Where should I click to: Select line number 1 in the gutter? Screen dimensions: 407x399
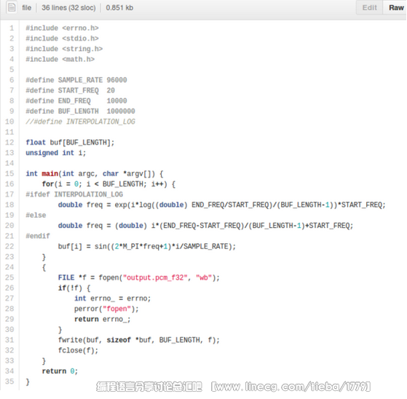click(x=12, y=28)
